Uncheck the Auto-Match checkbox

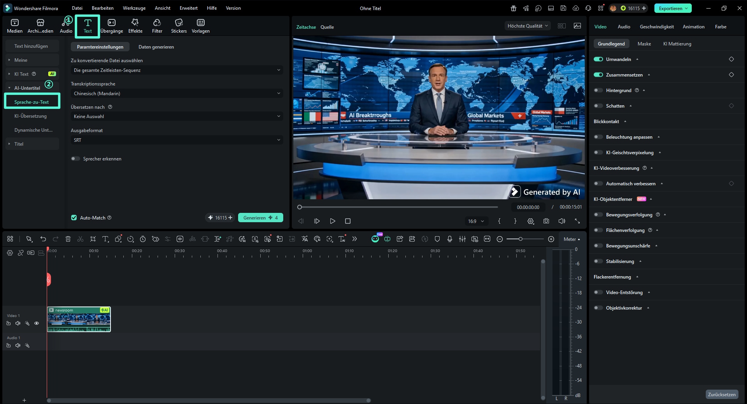[74, 218]
